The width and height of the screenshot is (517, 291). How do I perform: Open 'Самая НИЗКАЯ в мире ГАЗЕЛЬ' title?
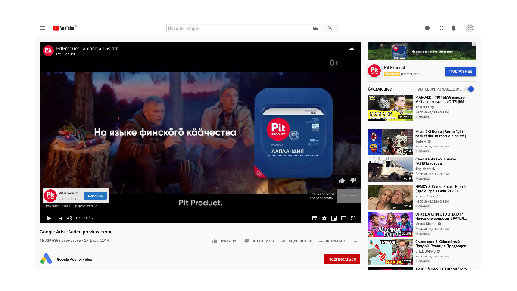(x=436, y=161)
